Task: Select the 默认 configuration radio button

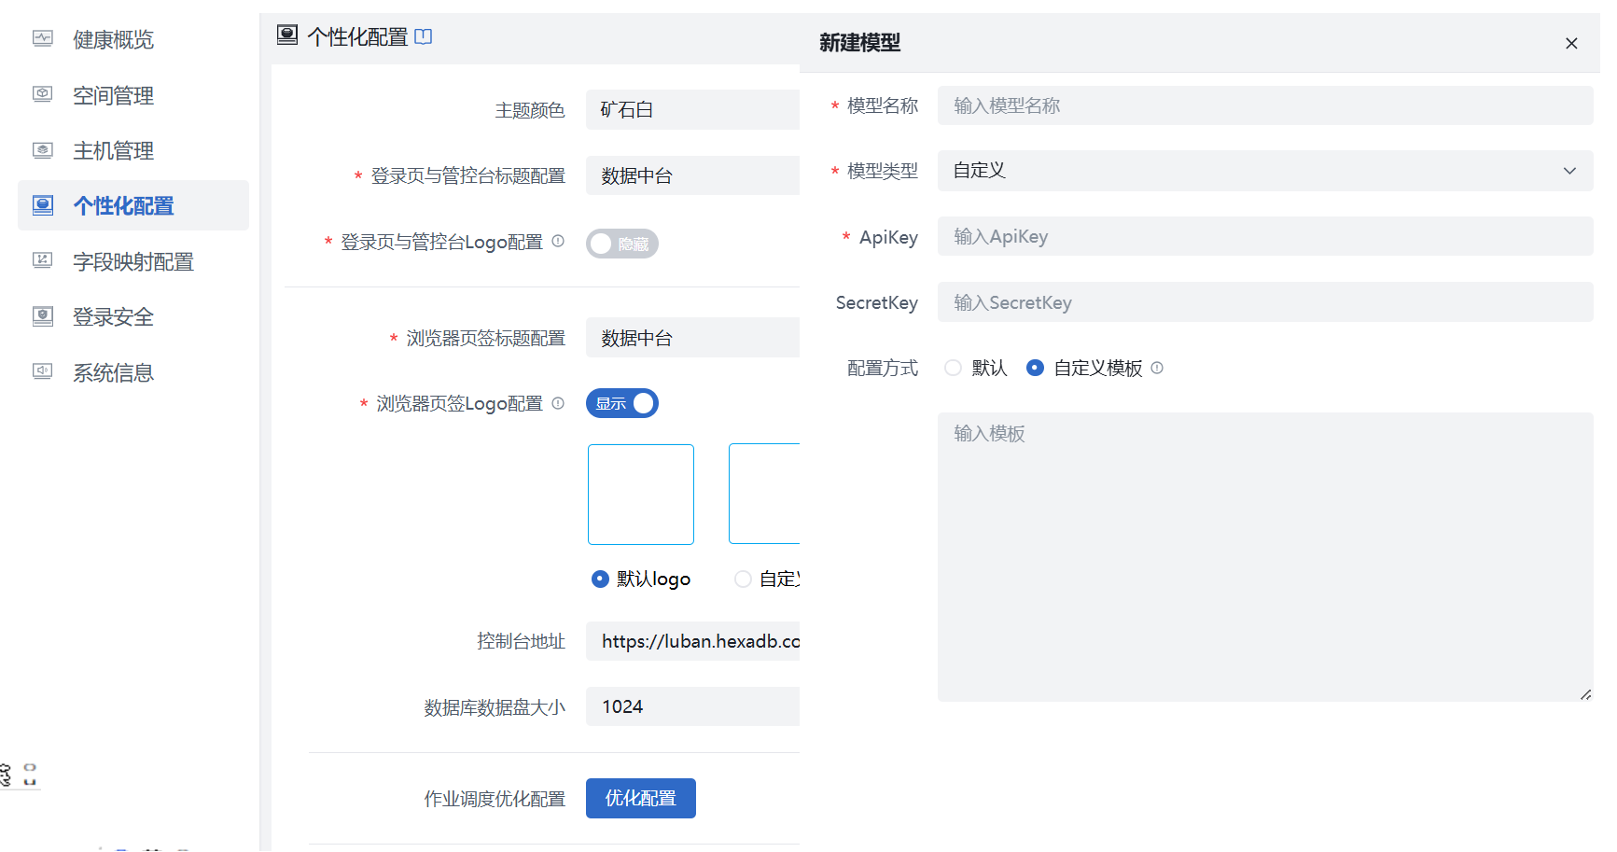Action: click(953, 368)
